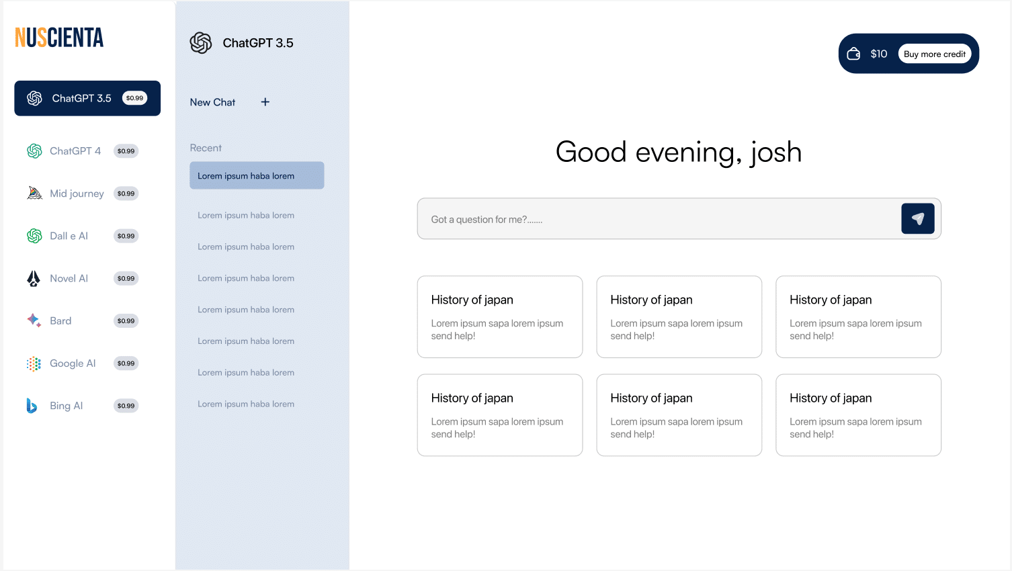Click the NUSCIENTA logo
The width and height of the screenshot is (1012, 571).
click(59, 38)
